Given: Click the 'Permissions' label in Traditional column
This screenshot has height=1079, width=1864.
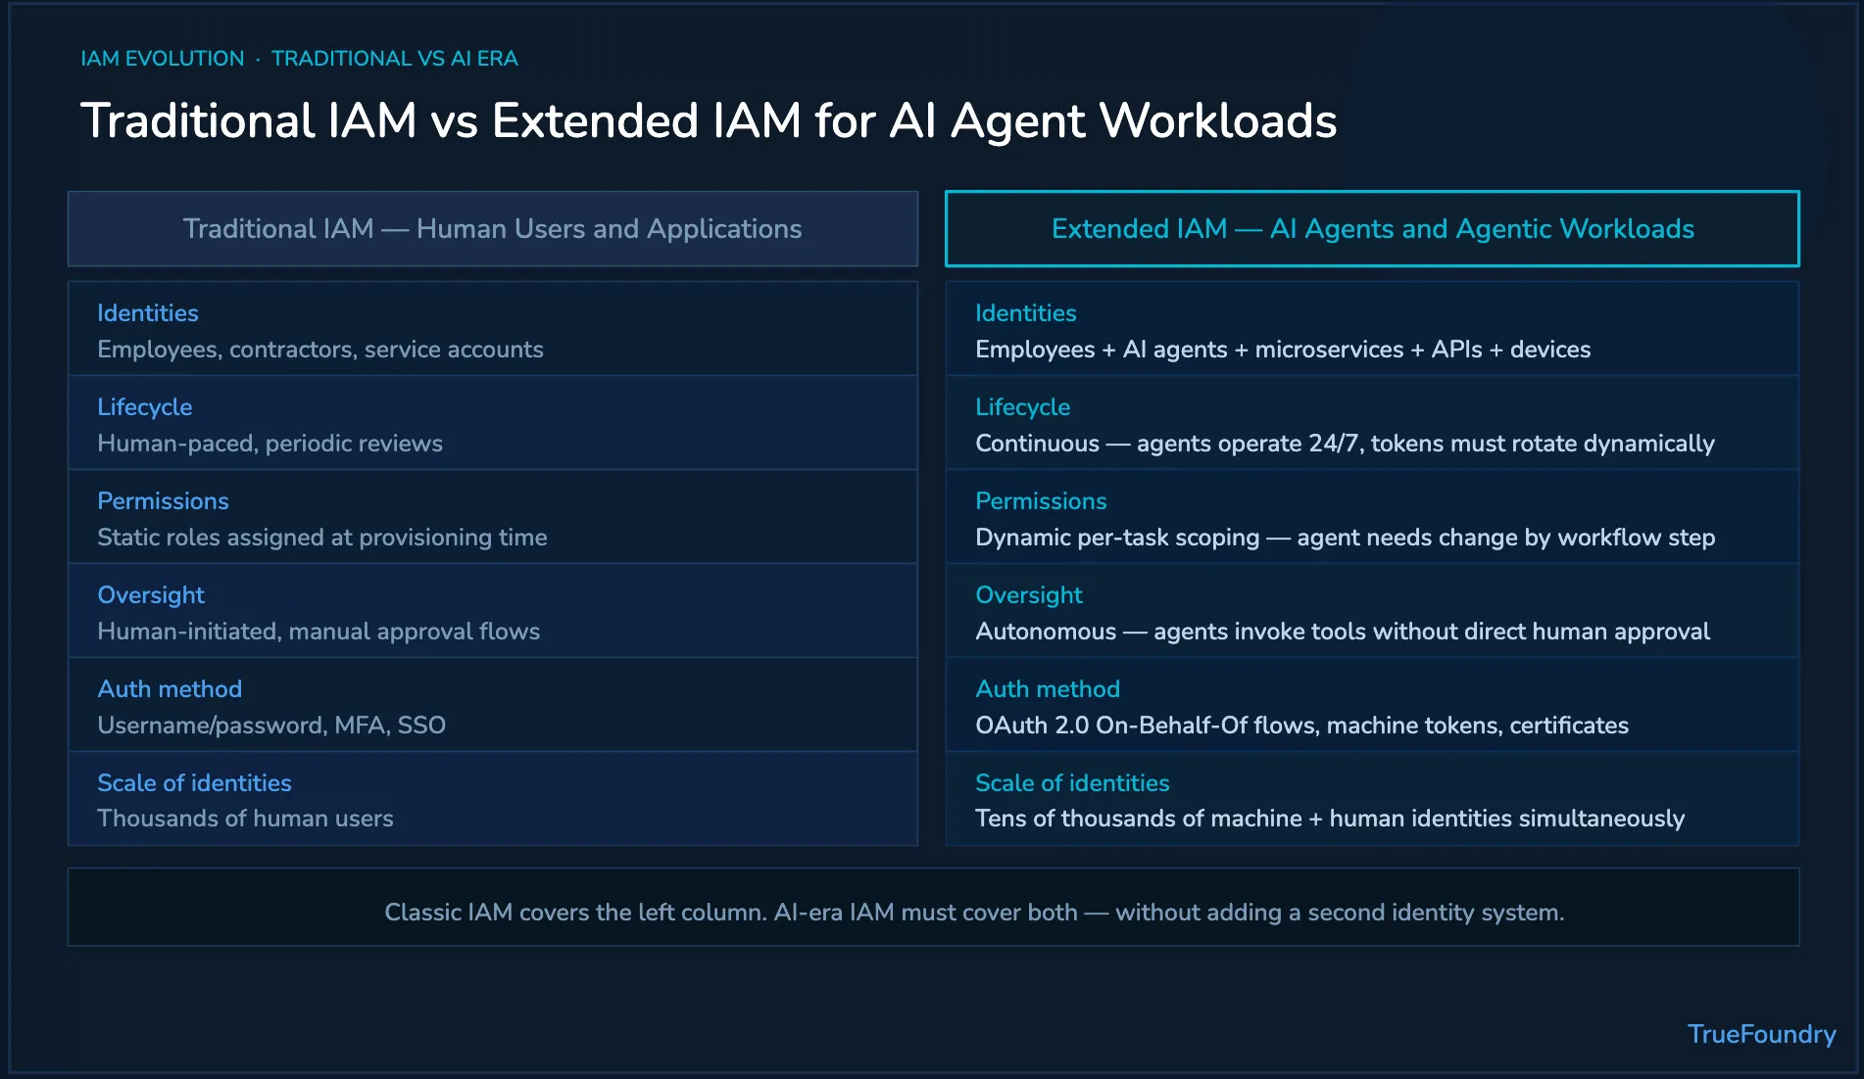Looking at the screenshot, I should (163, 501).
